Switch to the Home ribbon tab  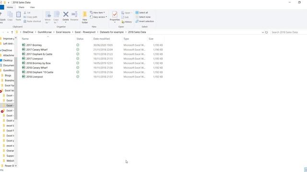(10, 7)
